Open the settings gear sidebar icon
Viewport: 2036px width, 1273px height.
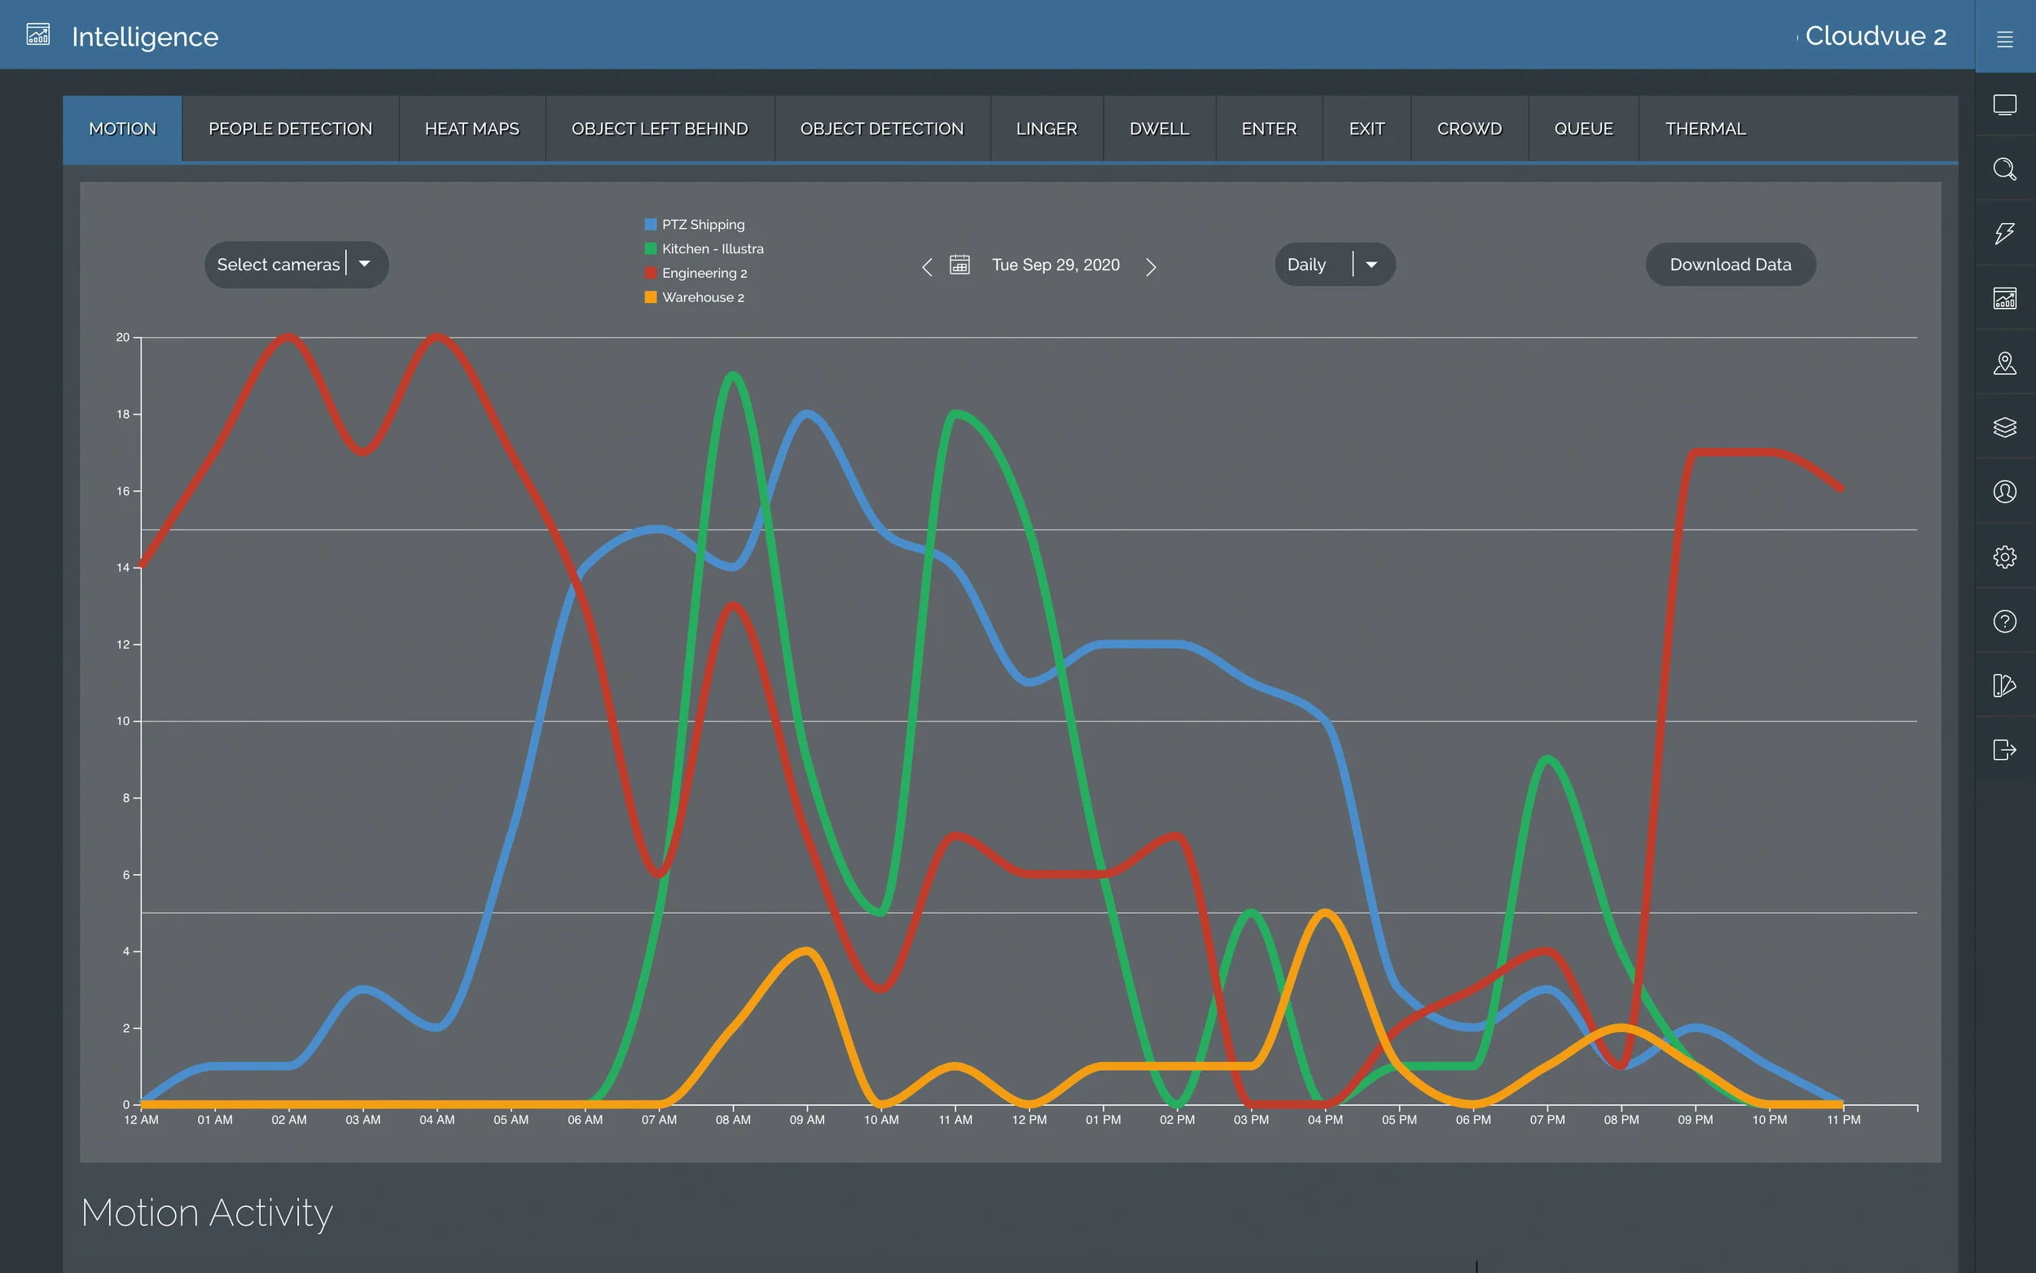tap(2004, 556)
